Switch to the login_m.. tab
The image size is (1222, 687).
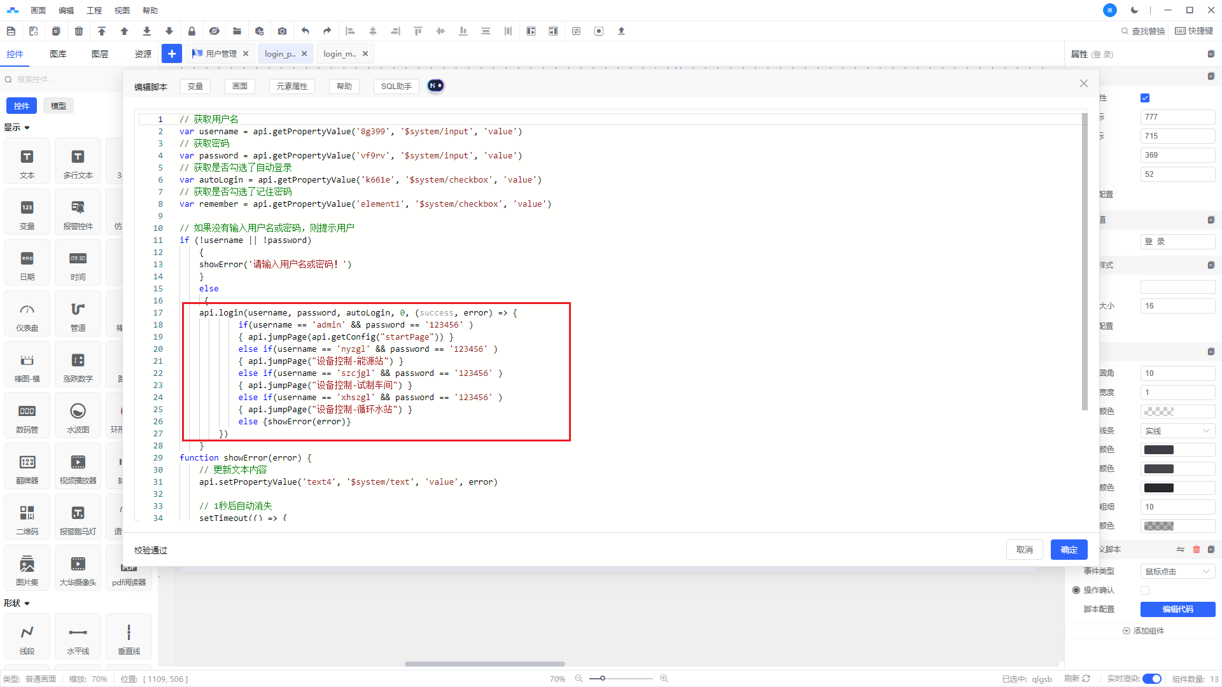click(x=339, y=54)
